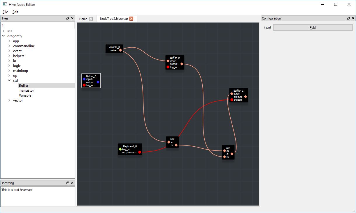Expand the commandline folder
The height and width of the screenshot is (213, 356).
tap(9, 46)
